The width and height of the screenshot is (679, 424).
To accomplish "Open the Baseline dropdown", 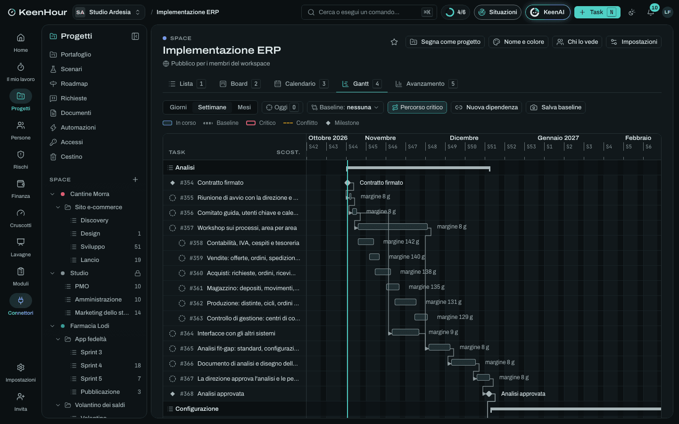I will point(345,107).
